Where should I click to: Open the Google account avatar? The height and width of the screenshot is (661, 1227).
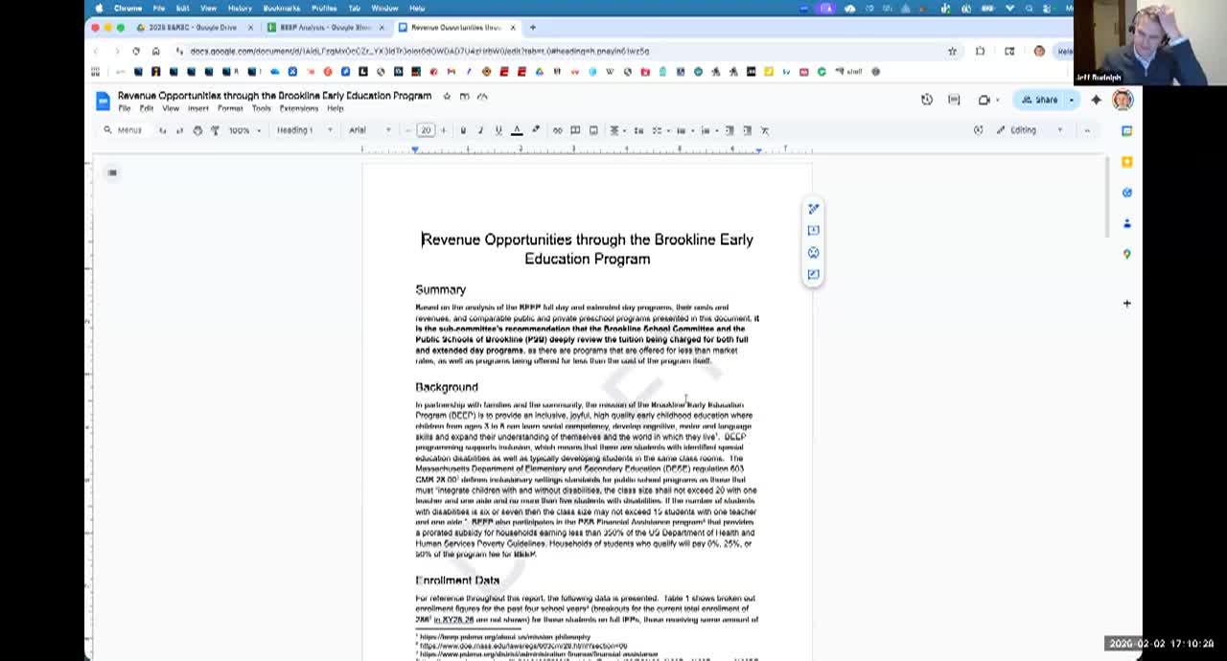(x=1123, y=100)
